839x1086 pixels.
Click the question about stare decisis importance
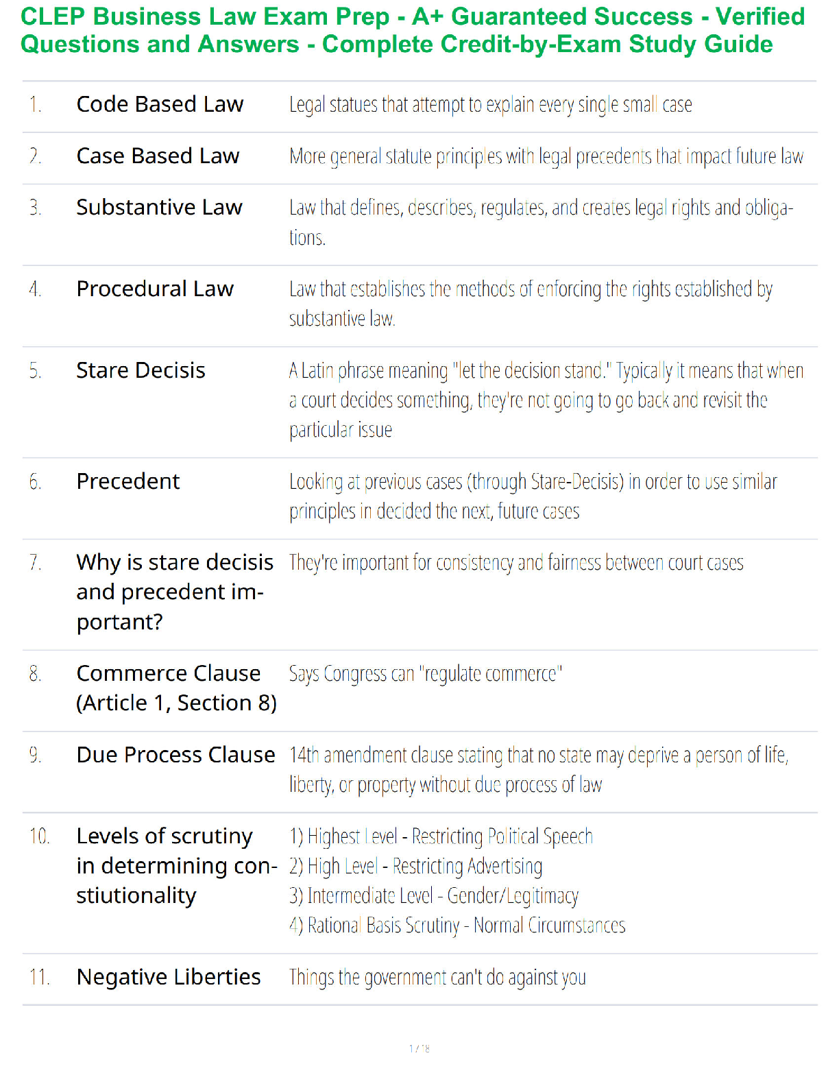tap(174, 592)
